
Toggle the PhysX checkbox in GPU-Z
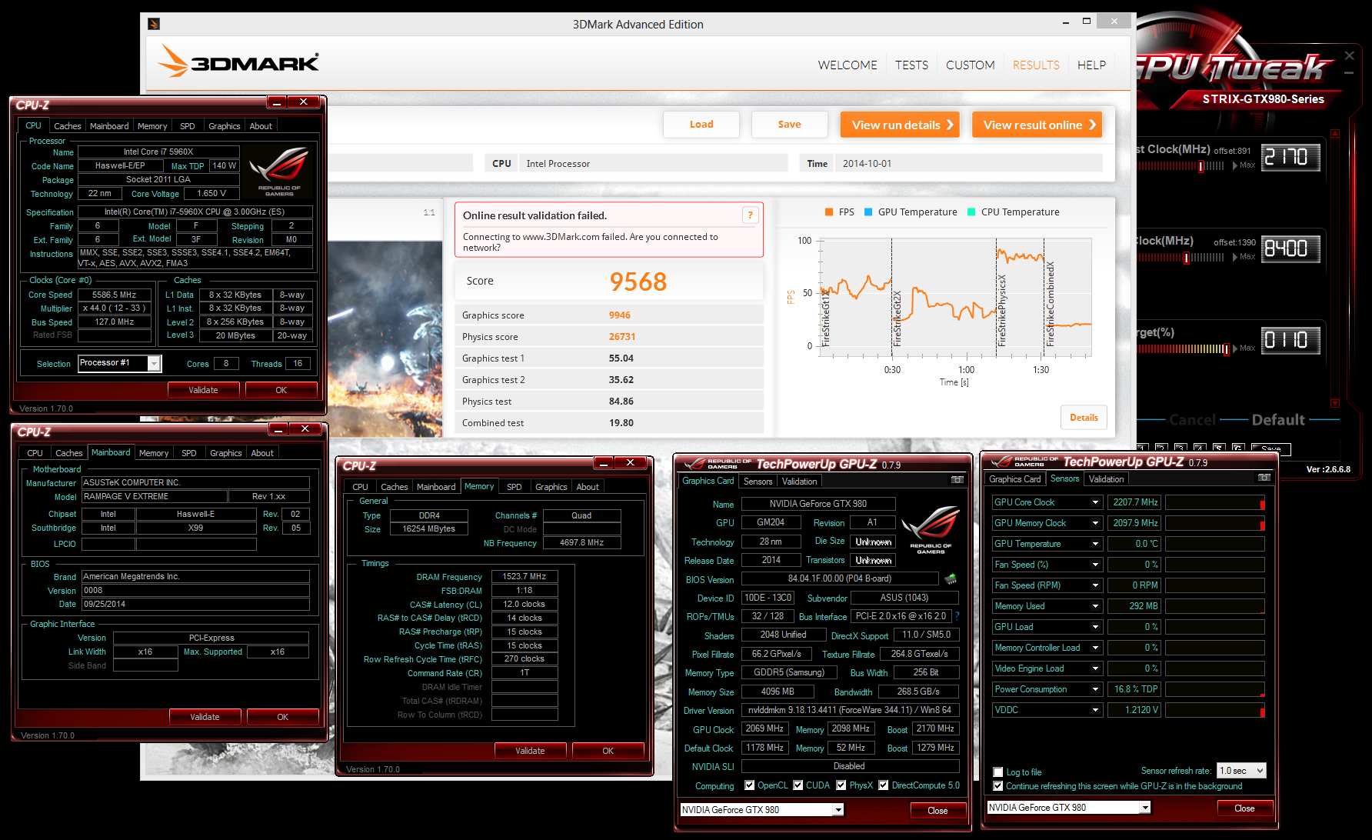point(841,785)
